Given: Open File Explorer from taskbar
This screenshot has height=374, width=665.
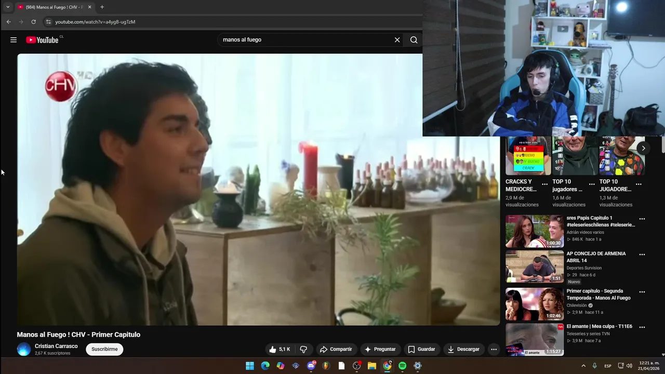Looking at the screenshot, I should tap(372, 366).
